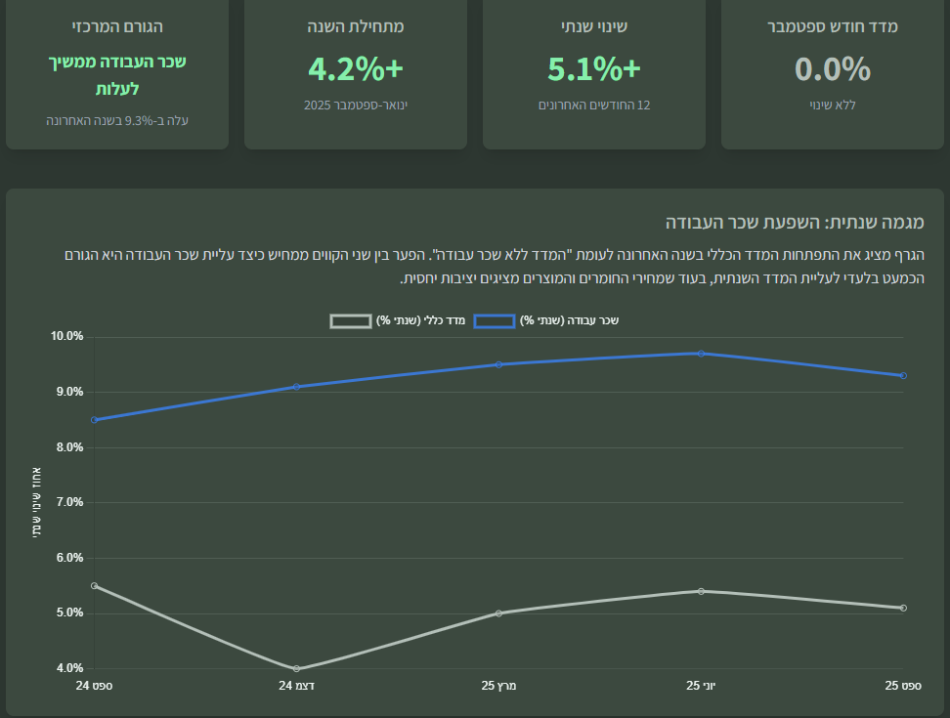Click the blue legend swatch for שכר עבודה

pos(494,320)
